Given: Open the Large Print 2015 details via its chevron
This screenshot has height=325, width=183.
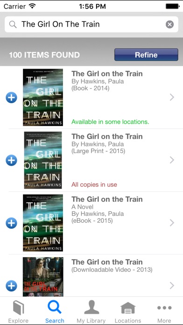Looking at the screenshot, I should click(172, 160).
